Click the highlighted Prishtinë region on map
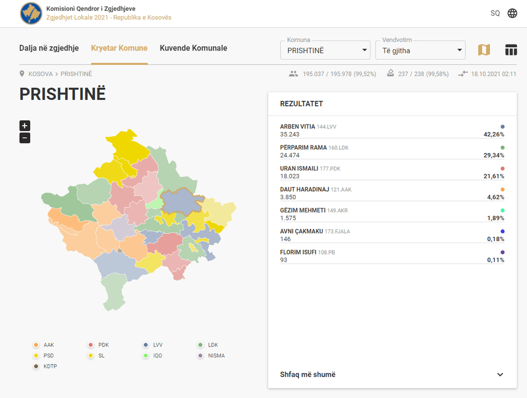 pos(180,202)
